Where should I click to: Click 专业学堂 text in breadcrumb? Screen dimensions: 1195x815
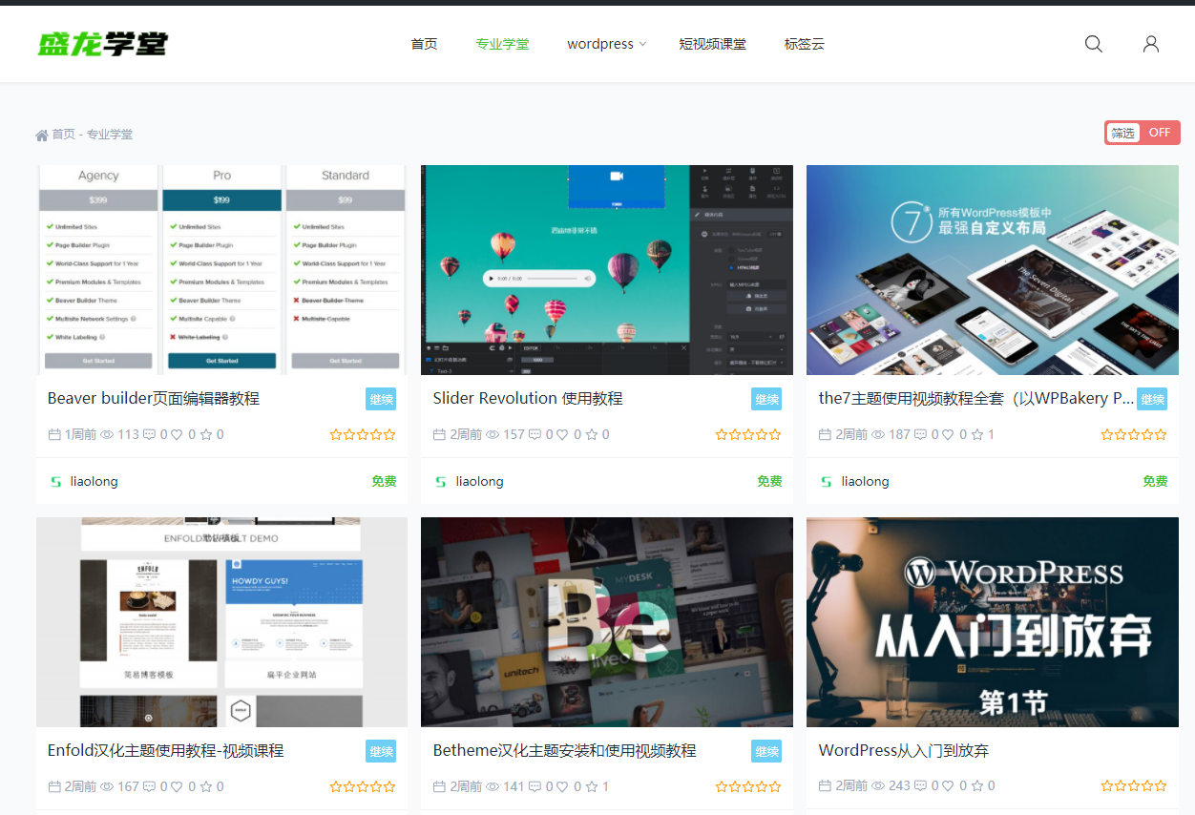[110, 135]
